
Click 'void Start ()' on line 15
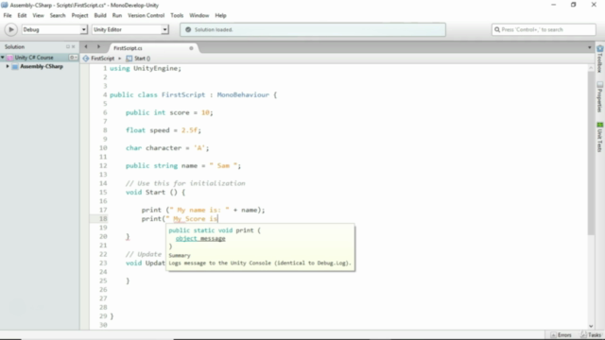152,193
